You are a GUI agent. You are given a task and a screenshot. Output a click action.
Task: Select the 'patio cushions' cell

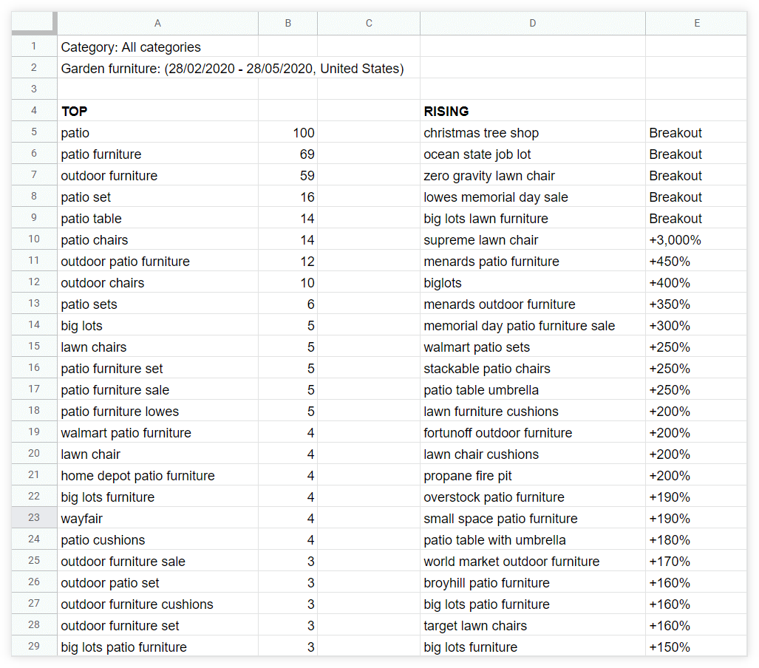click(x=158, y=539)
